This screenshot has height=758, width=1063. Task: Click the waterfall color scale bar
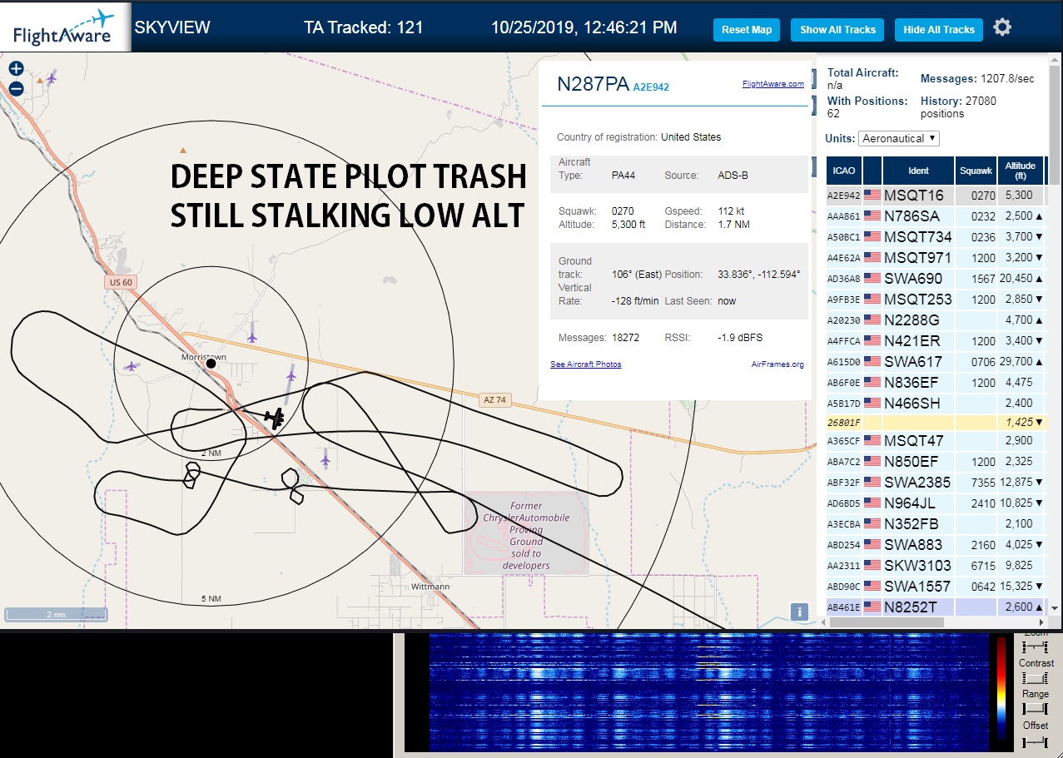[x=1001, y=690]
